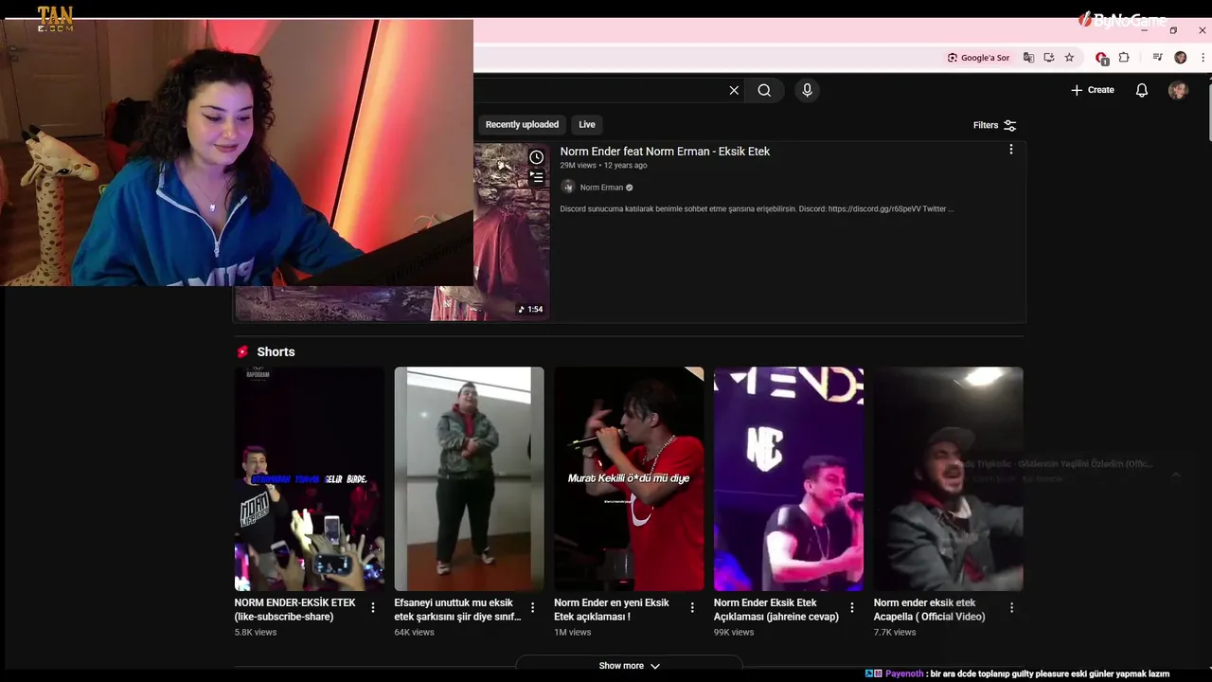The height and width of the screenshot is (682, 1212).
Task: Click the magnifier search button
Action: pyautogui.click(x=764, y=90)
